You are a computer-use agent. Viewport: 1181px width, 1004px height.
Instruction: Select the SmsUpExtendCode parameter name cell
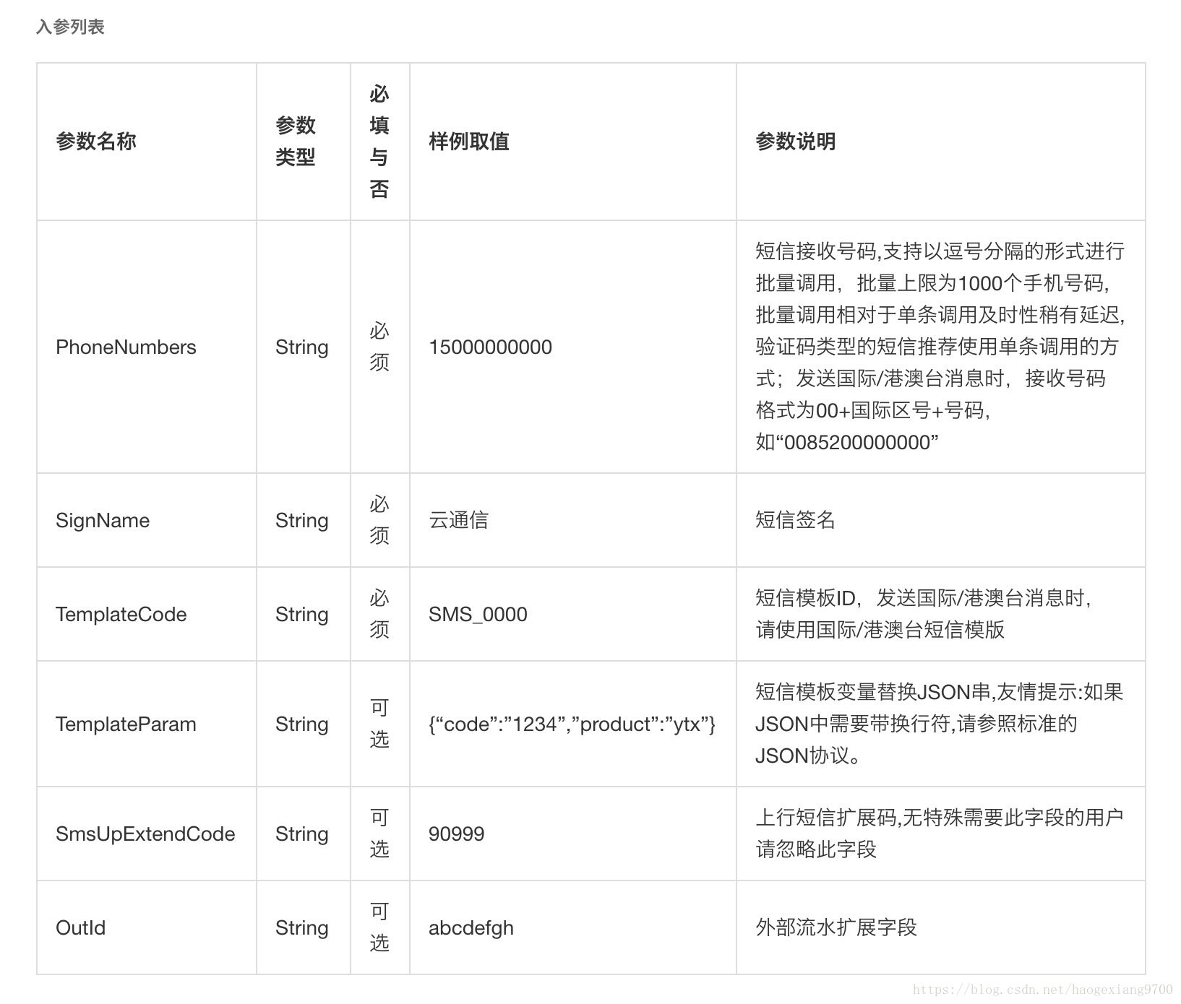(x=145, y=834)
